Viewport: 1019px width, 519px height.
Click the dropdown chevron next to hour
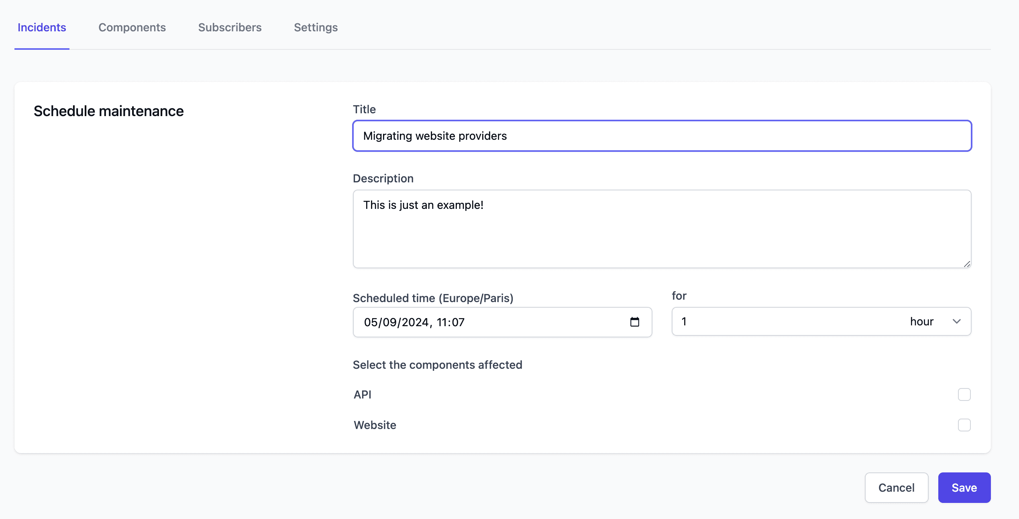point(957,321)
